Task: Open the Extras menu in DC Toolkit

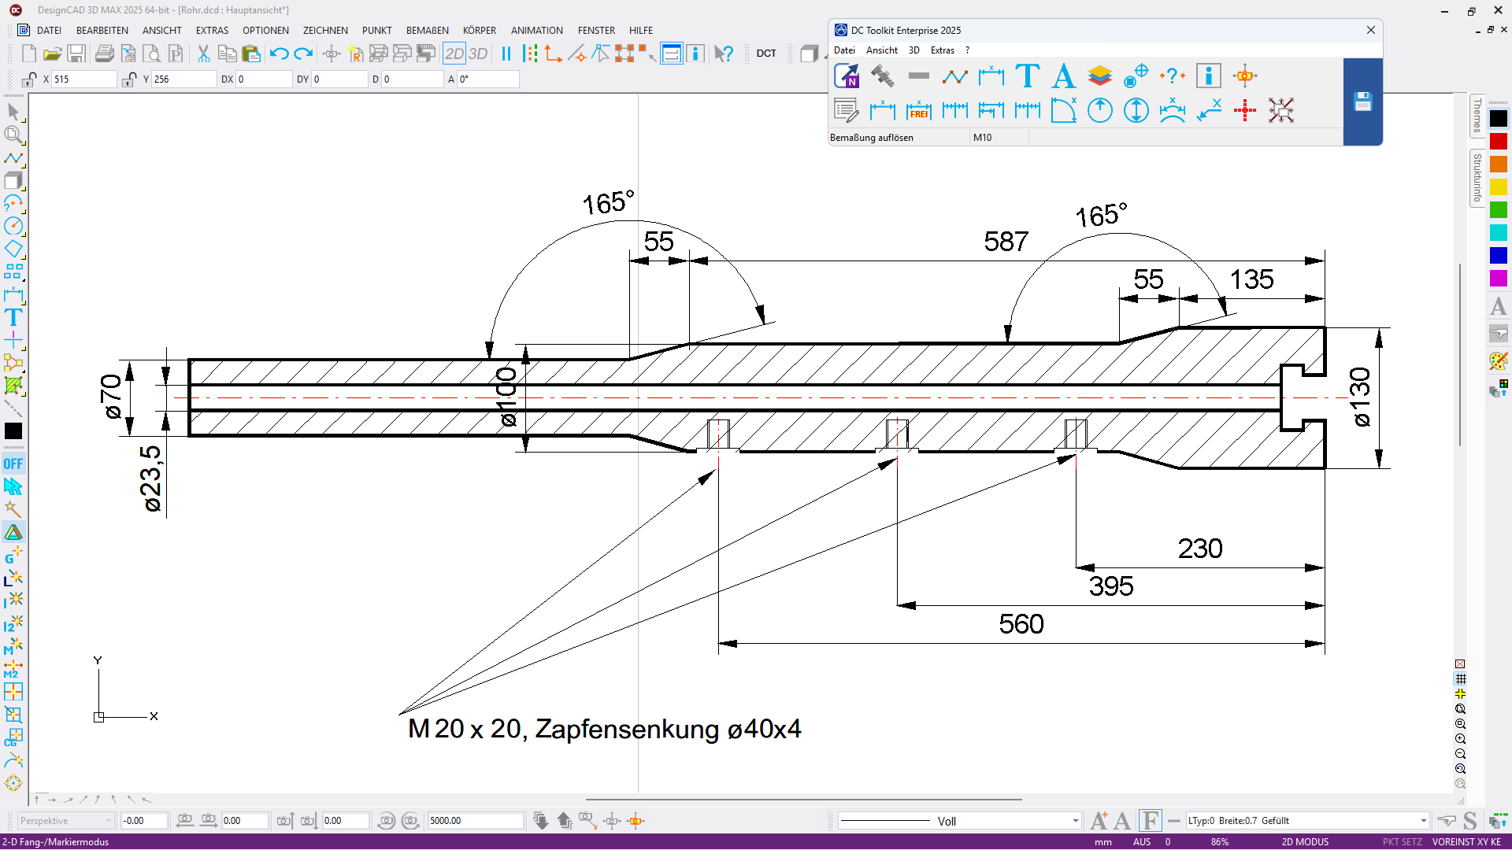Action: tap(942, 50)
